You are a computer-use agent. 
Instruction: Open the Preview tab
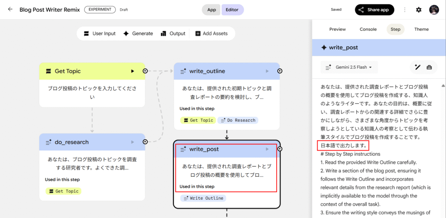pos(337,30)
